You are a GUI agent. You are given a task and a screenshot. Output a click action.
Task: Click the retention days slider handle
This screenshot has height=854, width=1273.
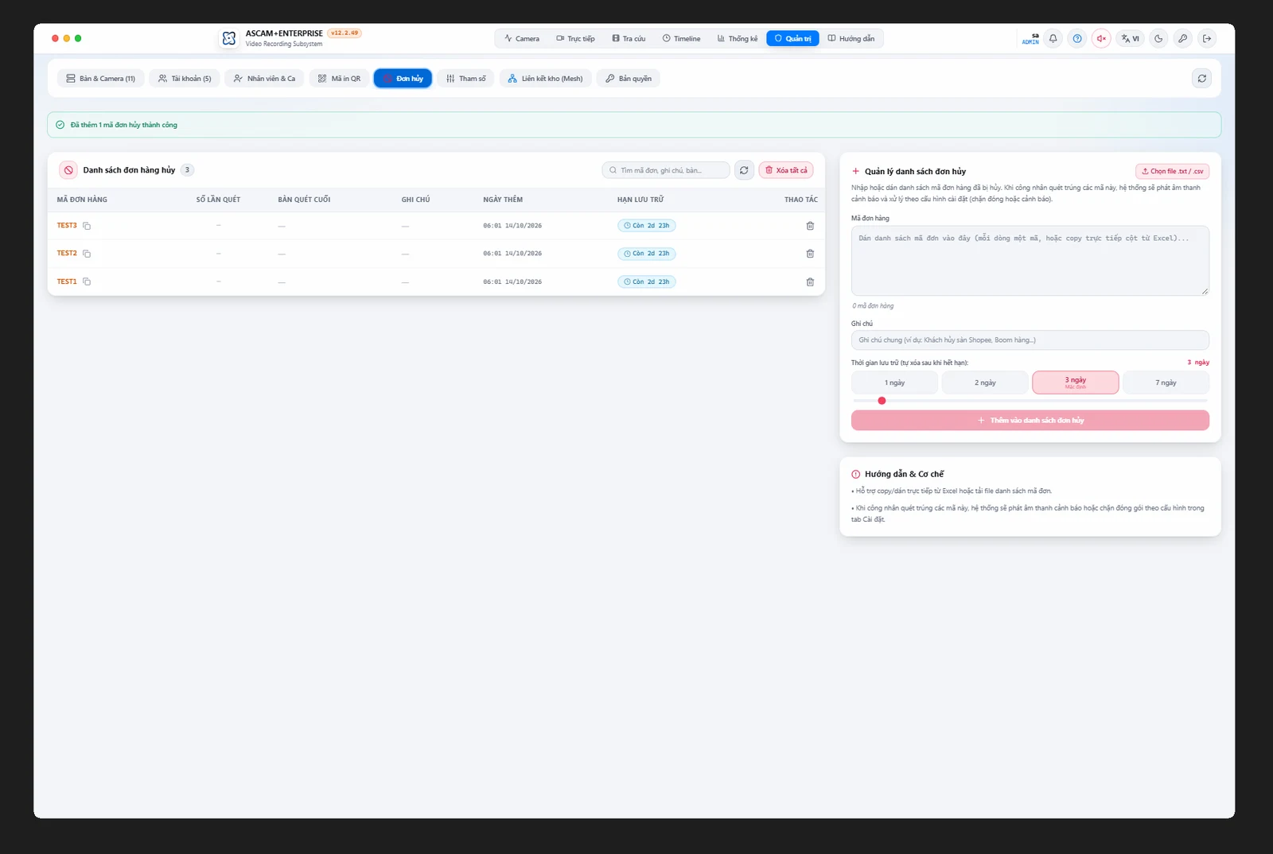(882, 401)
